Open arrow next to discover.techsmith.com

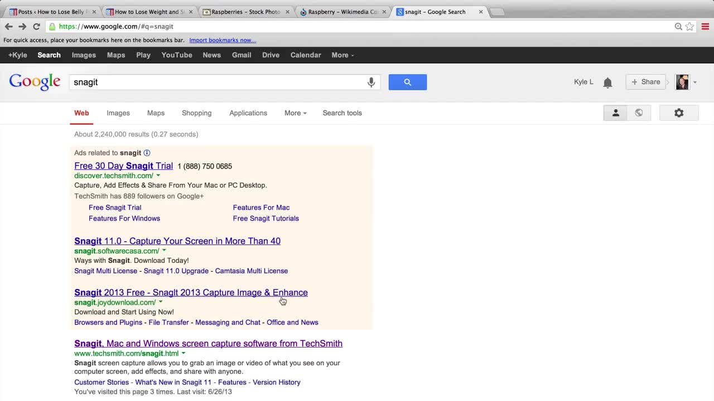[x=158, y=176]
